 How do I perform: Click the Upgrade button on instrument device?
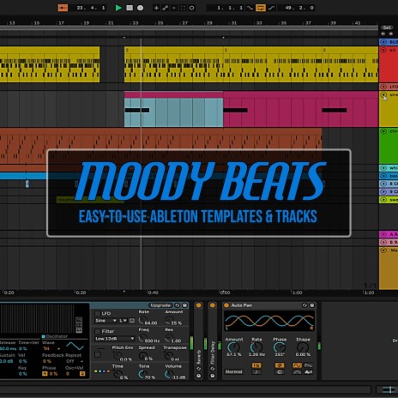click(160, 305)
